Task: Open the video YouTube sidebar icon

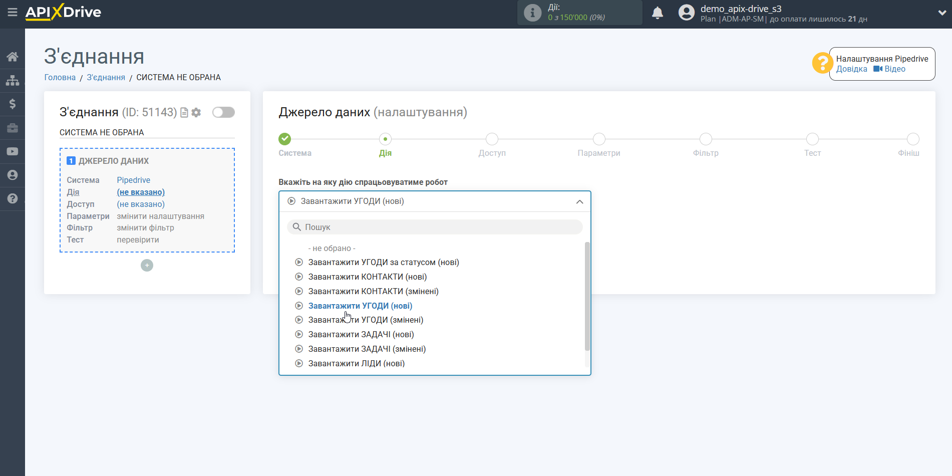Action: [x=13, y=151]
